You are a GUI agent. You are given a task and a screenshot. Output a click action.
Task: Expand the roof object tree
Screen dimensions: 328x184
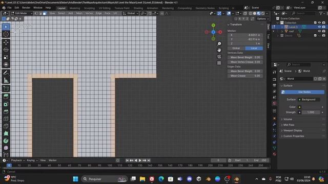[x=282, y=31]
